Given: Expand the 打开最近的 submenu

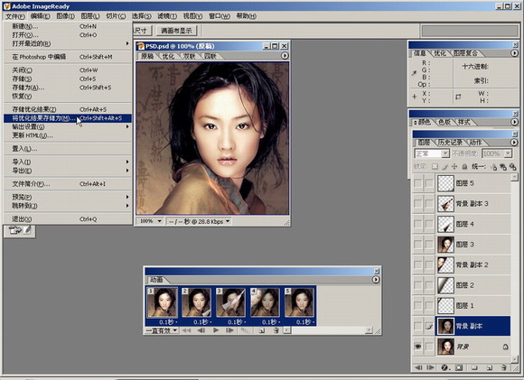Looking at the screenshot, I should click(68, 43).
